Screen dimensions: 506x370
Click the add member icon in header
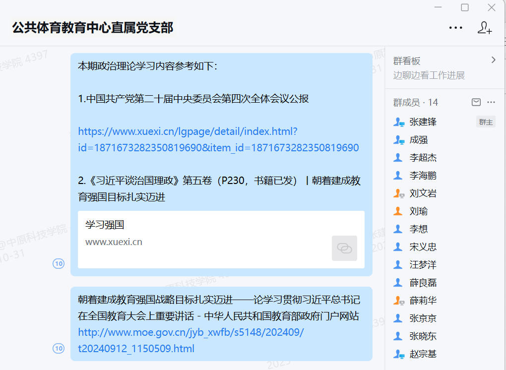[484, 28]
